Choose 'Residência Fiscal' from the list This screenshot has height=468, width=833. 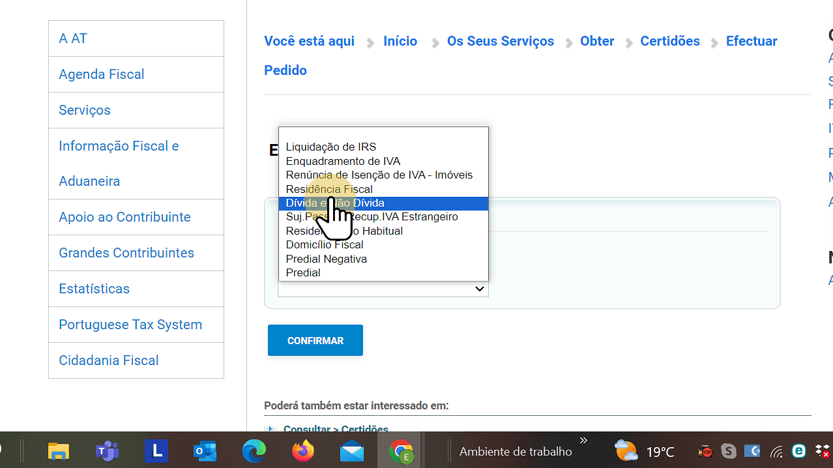pyautogui.click(x=329, y=189)
